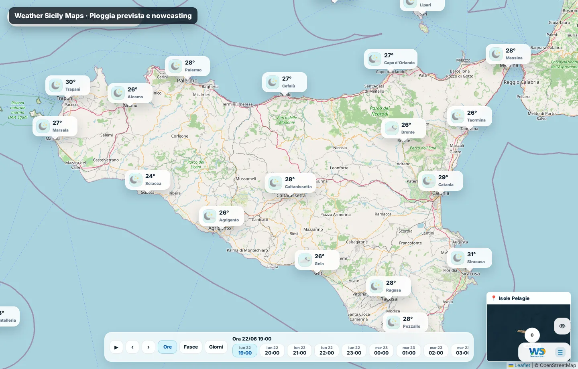578x369 pixels.
Task: Click the Ragusa weather marker
Action: point(389,286)
